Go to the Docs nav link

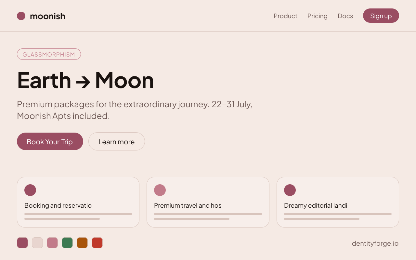tap(345, 16)
